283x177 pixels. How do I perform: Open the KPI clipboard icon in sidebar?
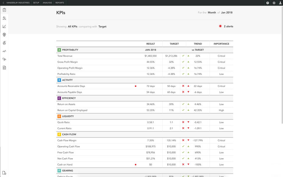[x=4, y=10]
